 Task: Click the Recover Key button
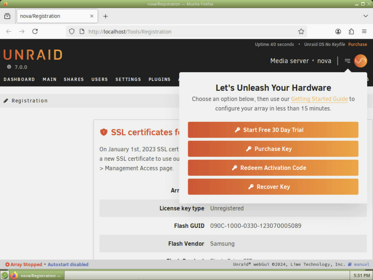click(273, 187)
